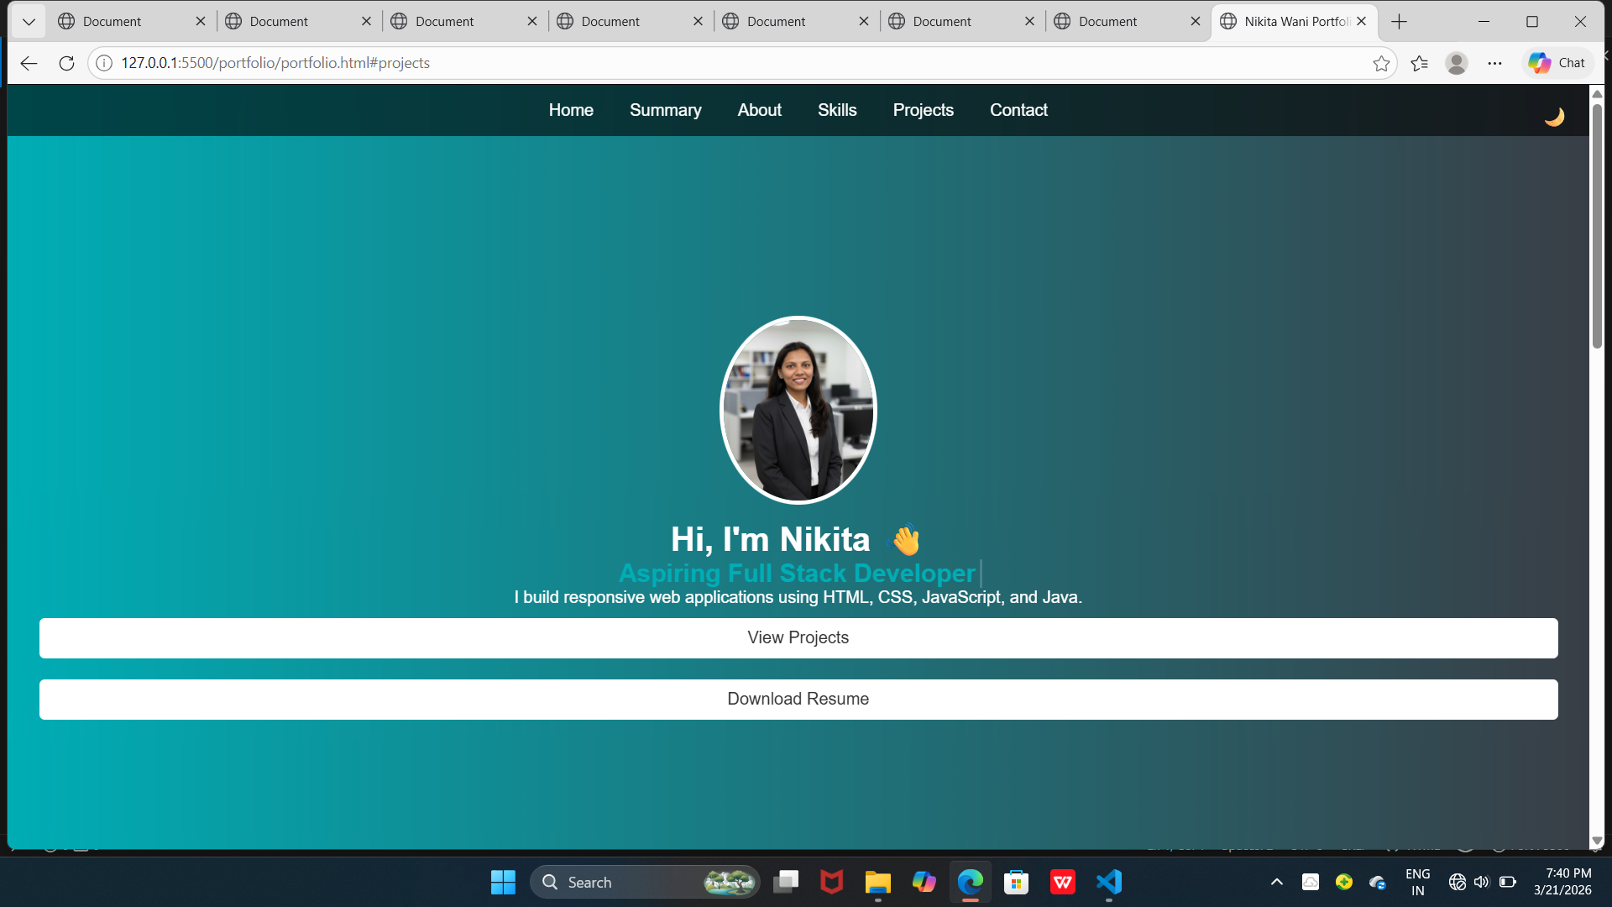Close the Nikita Wani Portfolio tab

tap(1361, 22)
